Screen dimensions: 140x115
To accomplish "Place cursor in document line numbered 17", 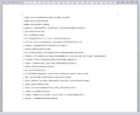I will (x=56, y=74).
